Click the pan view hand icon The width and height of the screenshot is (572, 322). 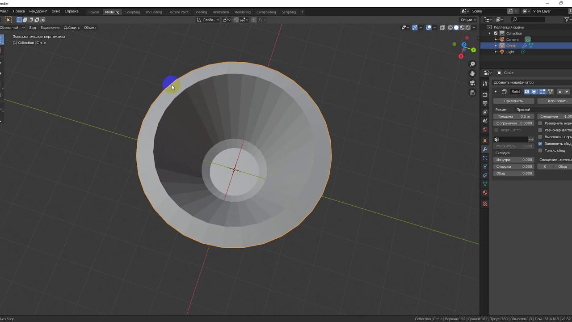click(472, 73)
